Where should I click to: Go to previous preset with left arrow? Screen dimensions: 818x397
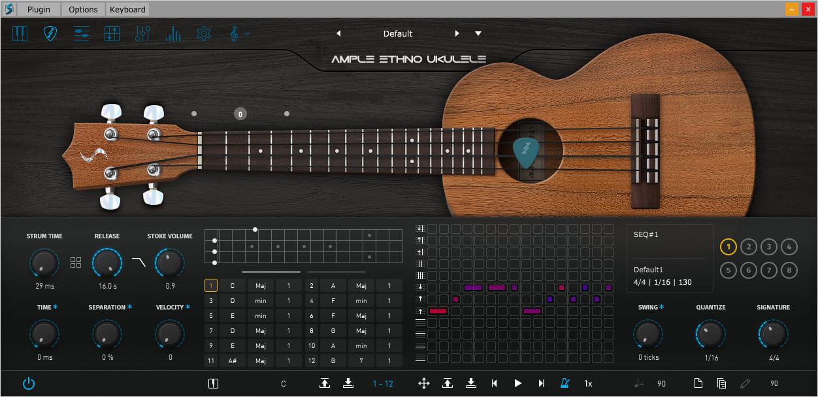coord(338,33)
